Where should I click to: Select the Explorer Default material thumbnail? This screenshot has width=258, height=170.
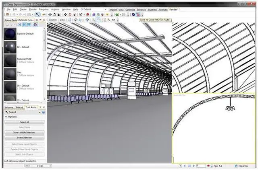click(x=8, y=34)
